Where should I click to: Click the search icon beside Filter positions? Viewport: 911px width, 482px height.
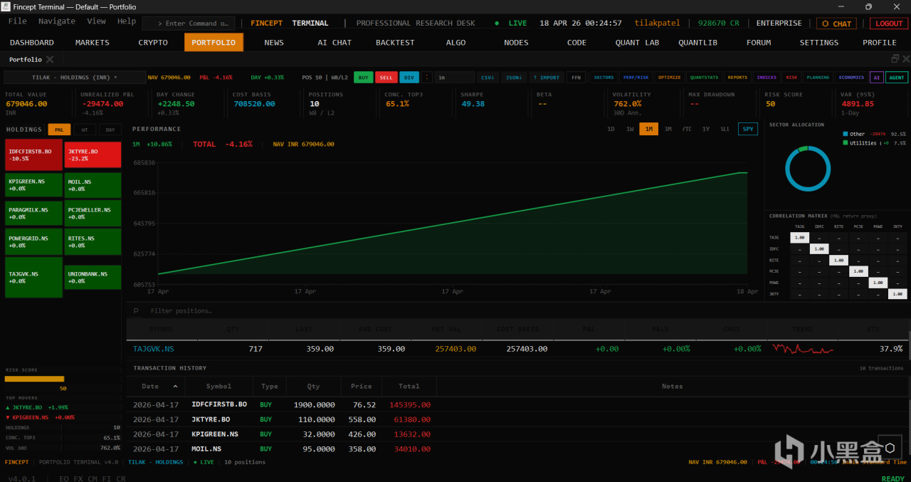pos(136,311)
